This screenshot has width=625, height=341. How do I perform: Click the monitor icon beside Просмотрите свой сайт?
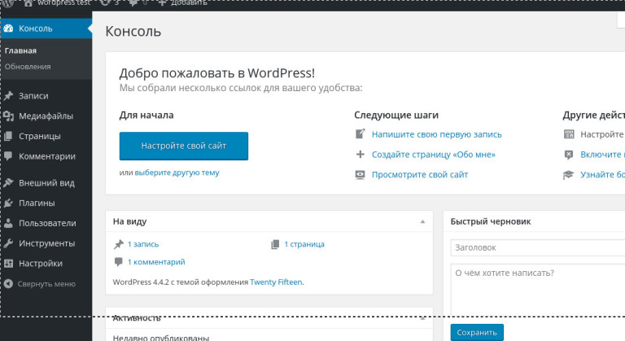361,174
